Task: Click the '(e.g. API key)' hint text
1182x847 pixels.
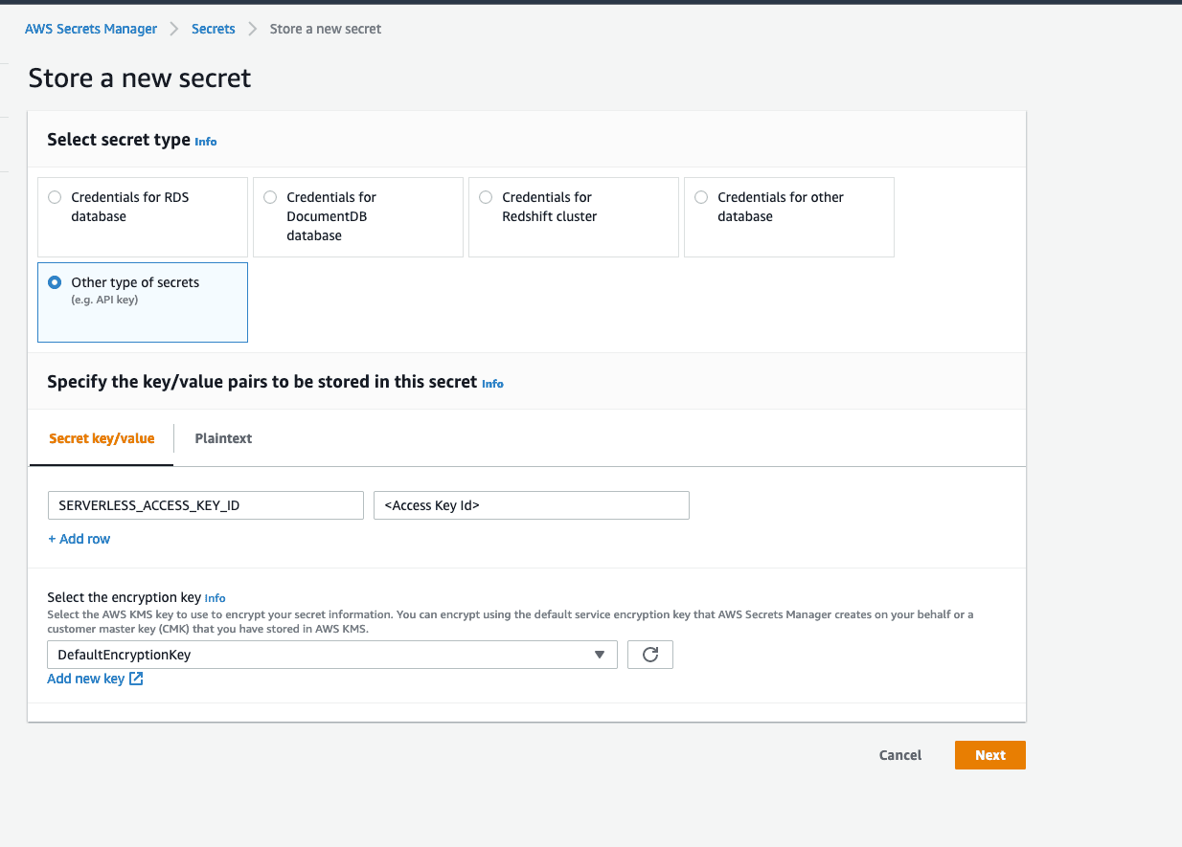Action: (104, 301)
